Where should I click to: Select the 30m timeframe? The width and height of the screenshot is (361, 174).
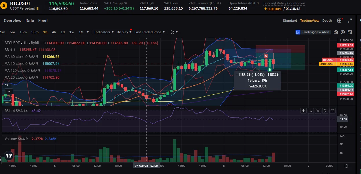(35, 32)
